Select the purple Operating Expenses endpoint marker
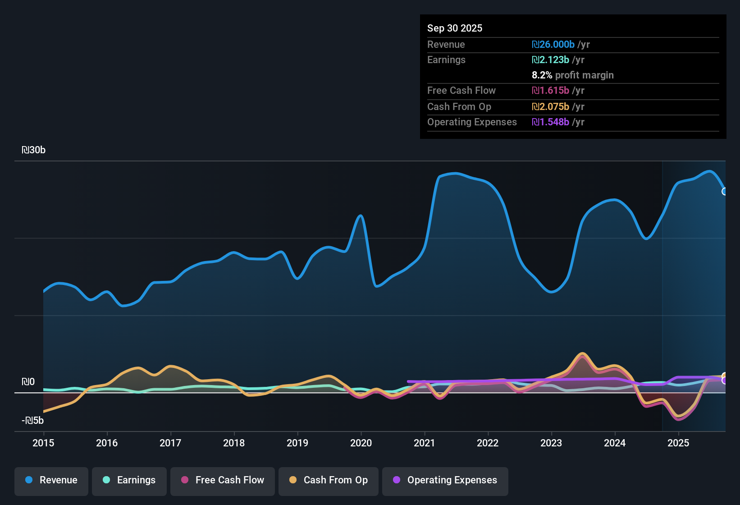This screenshot has width=740, height=505. pos(725,381)
